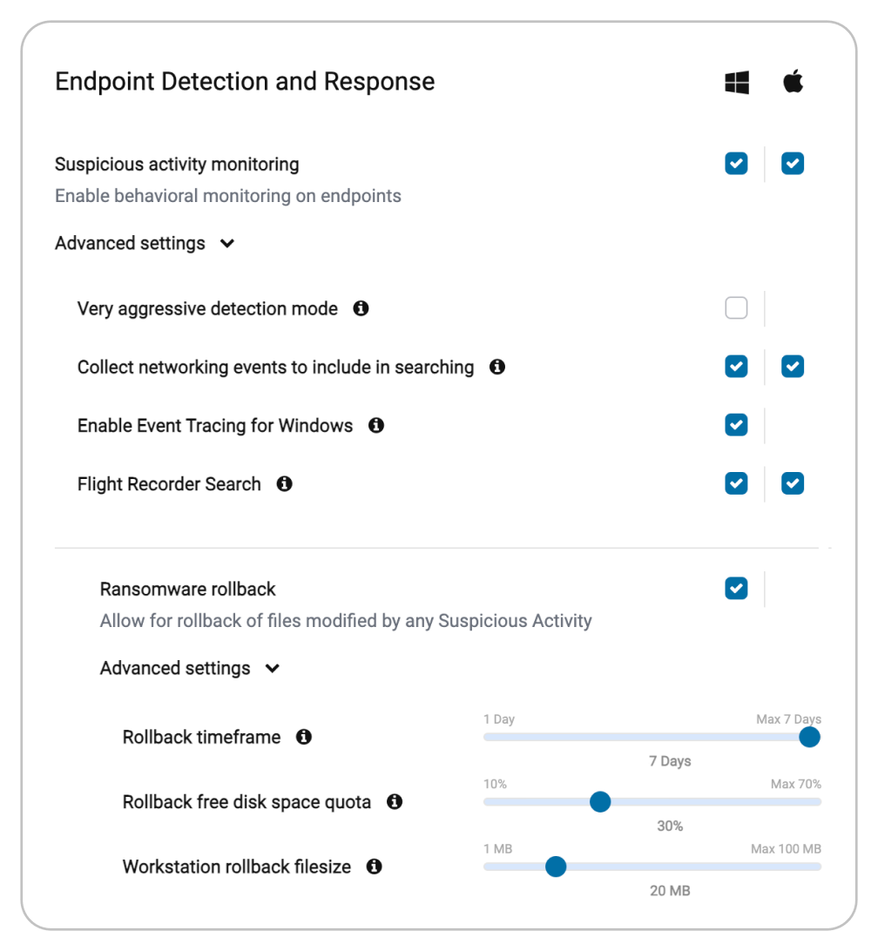878x951 pixels.
Task: Click the Rollback timeframe slider handle
Action: click(x=809, y=737)
